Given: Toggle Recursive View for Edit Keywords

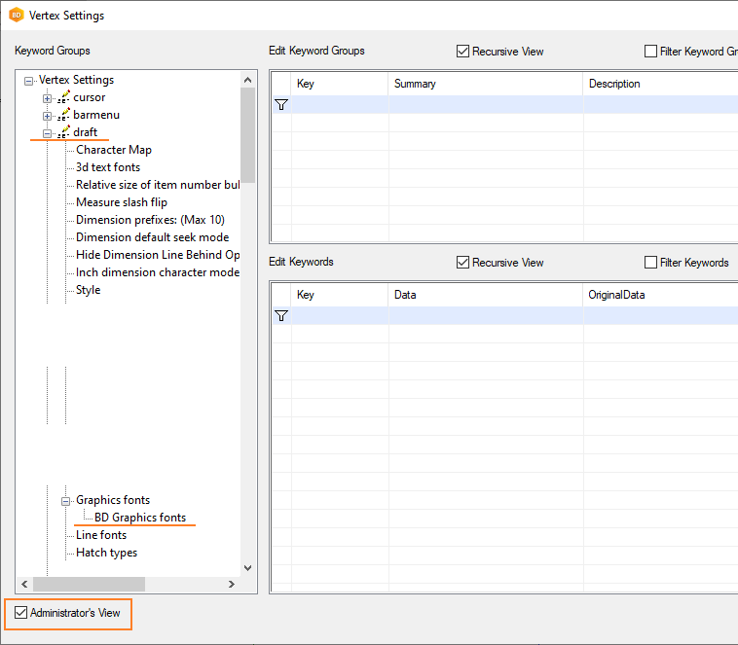Looking at the screenshot, I should click(463, 263).
